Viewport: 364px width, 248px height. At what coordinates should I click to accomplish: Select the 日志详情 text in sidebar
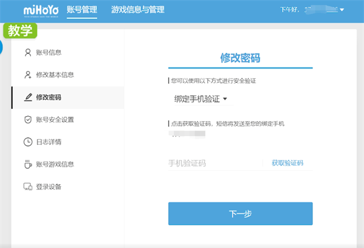(x=49, y=142)
